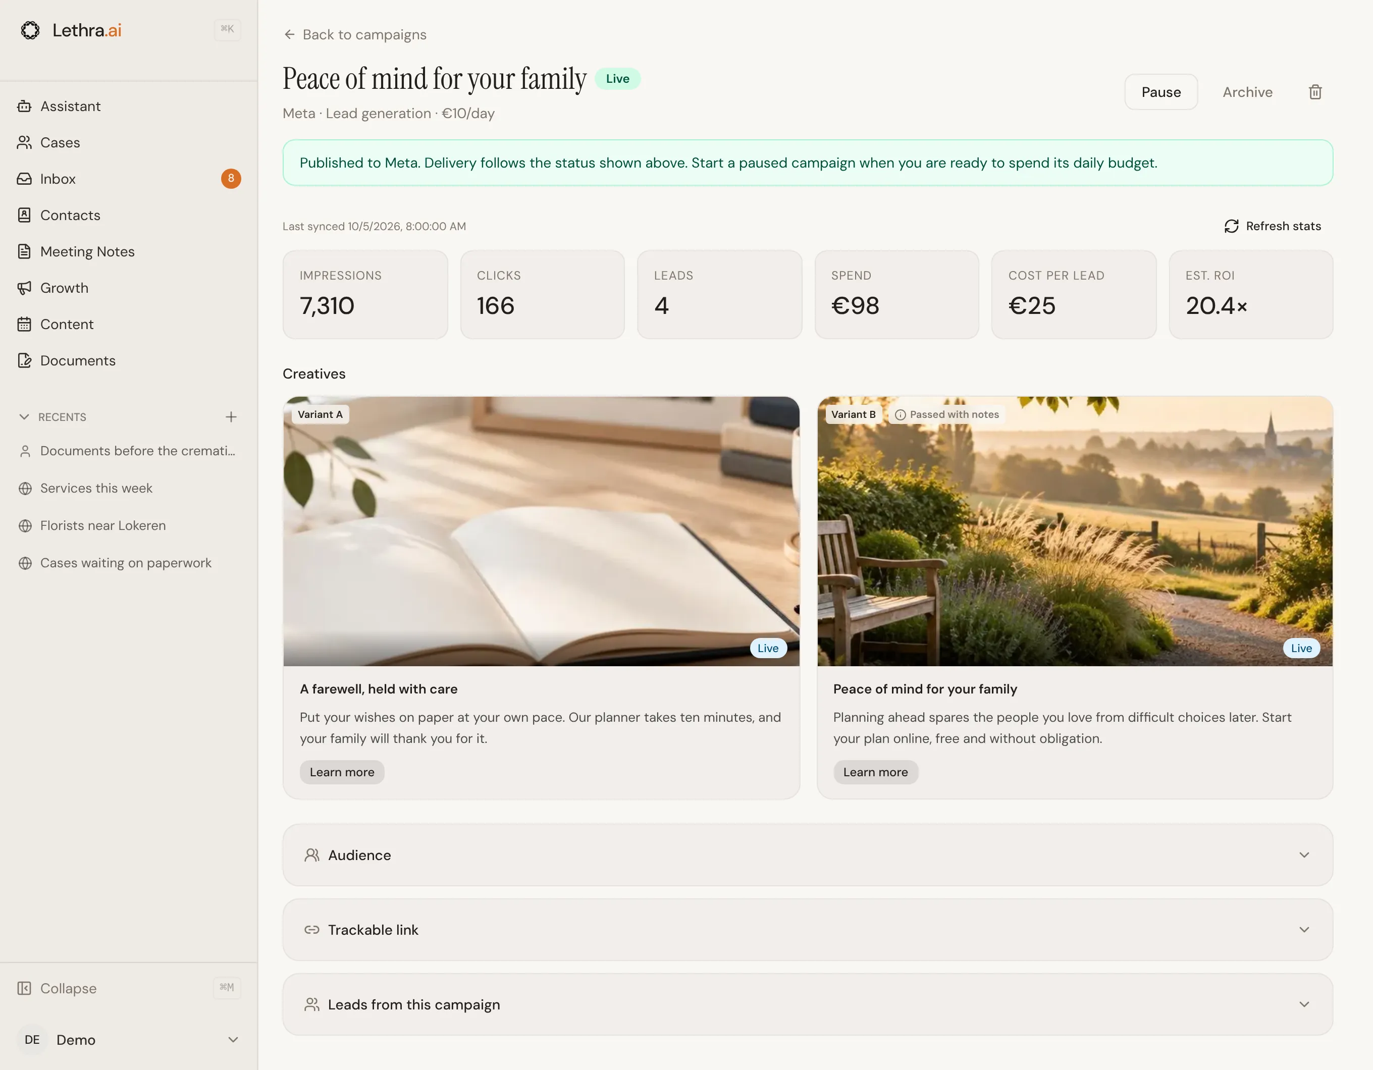
Task: Open the Inbox sidebar item
Action: click(x=128, y=179)
